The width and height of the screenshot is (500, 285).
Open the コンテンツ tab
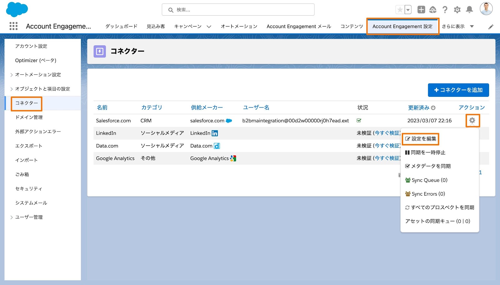pyautogui.click(x=352, y=27)
